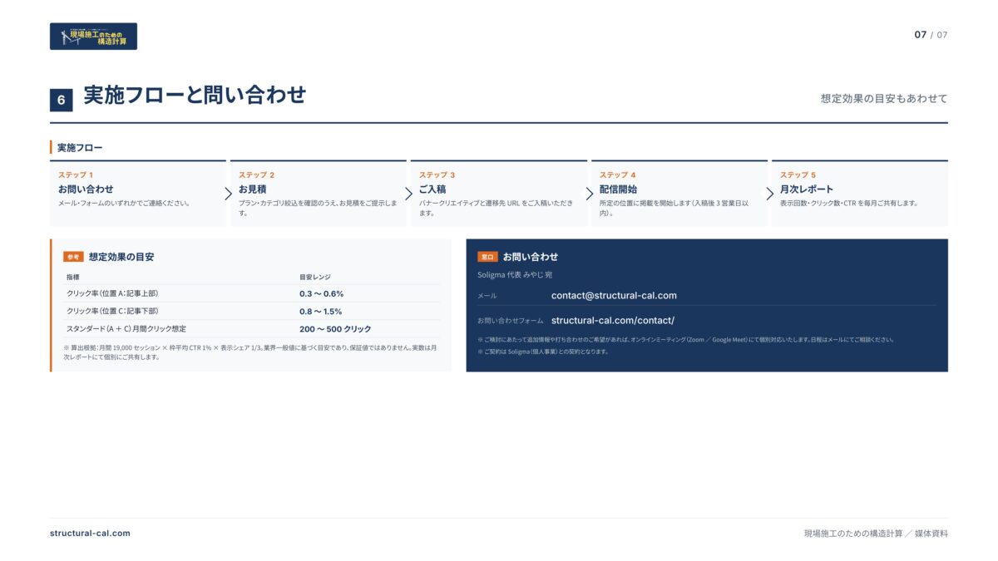
Task: Click the chevron arrow after step 2 card
Action: pos(408,194)
